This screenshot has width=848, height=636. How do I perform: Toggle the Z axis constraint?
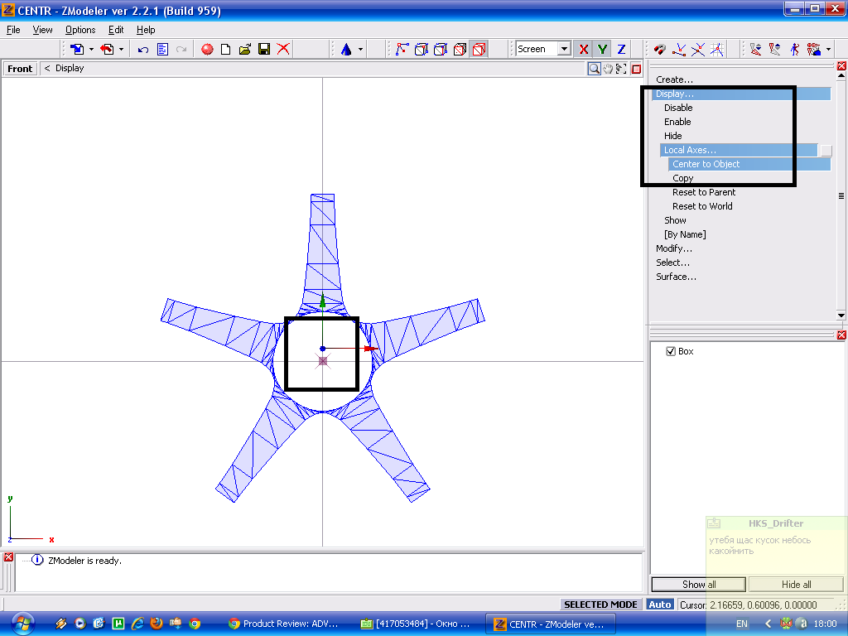(x=621, y=50)
